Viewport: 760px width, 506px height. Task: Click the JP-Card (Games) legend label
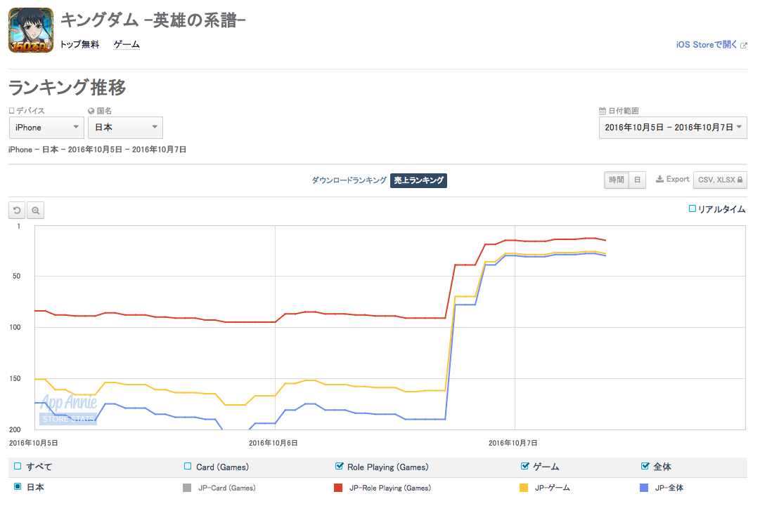[x=227, y=488]
